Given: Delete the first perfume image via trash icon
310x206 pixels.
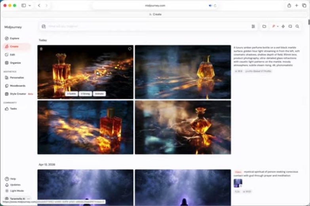Looking at the screenshot, I should 41,49.
